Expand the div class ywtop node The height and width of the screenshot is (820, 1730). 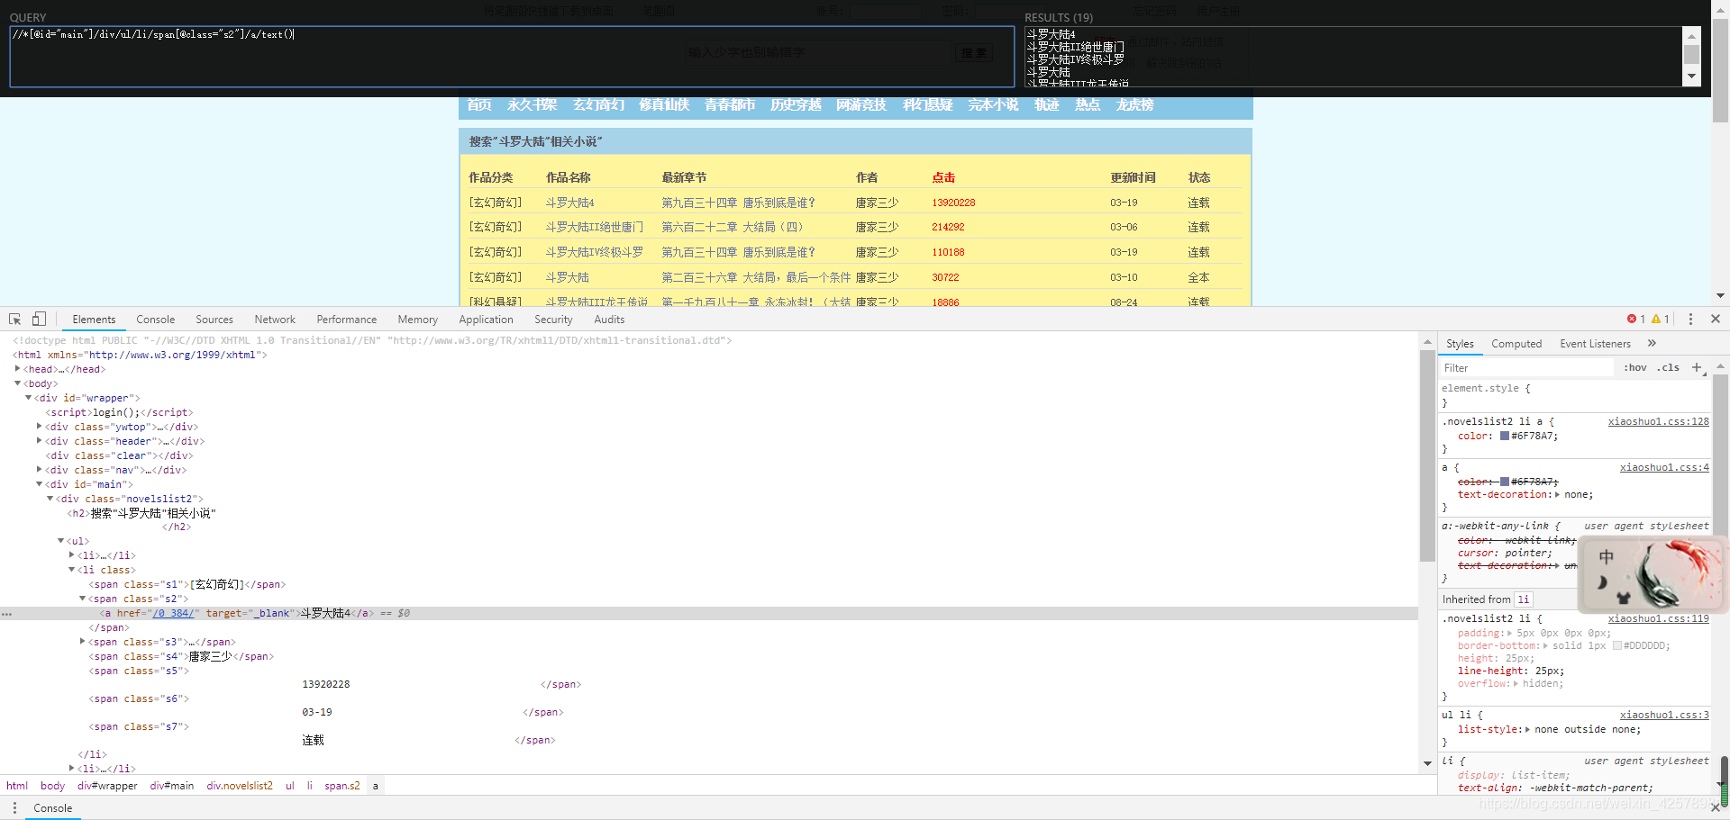point(39,427)
